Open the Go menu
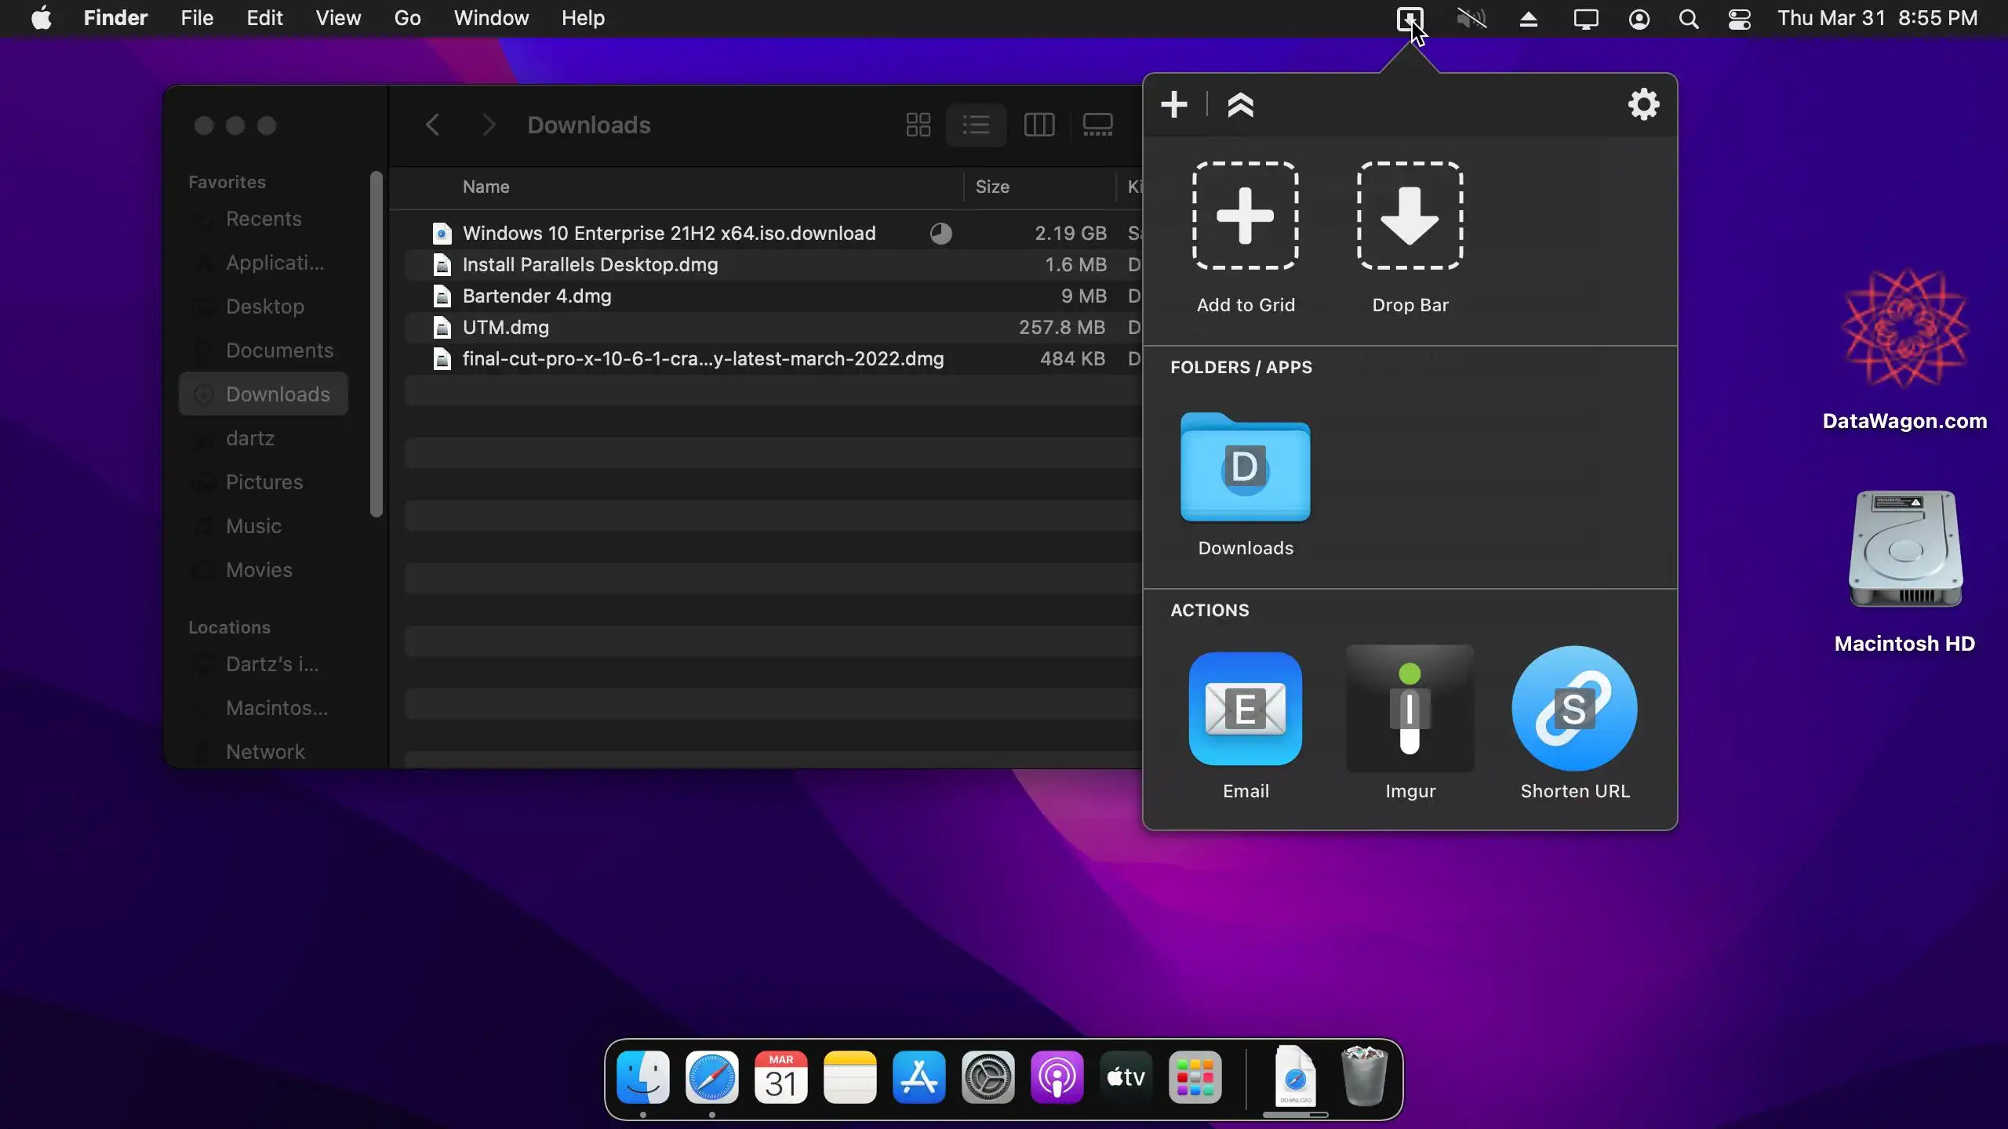Screen dimensions: 2008x1129 [407, 18]
